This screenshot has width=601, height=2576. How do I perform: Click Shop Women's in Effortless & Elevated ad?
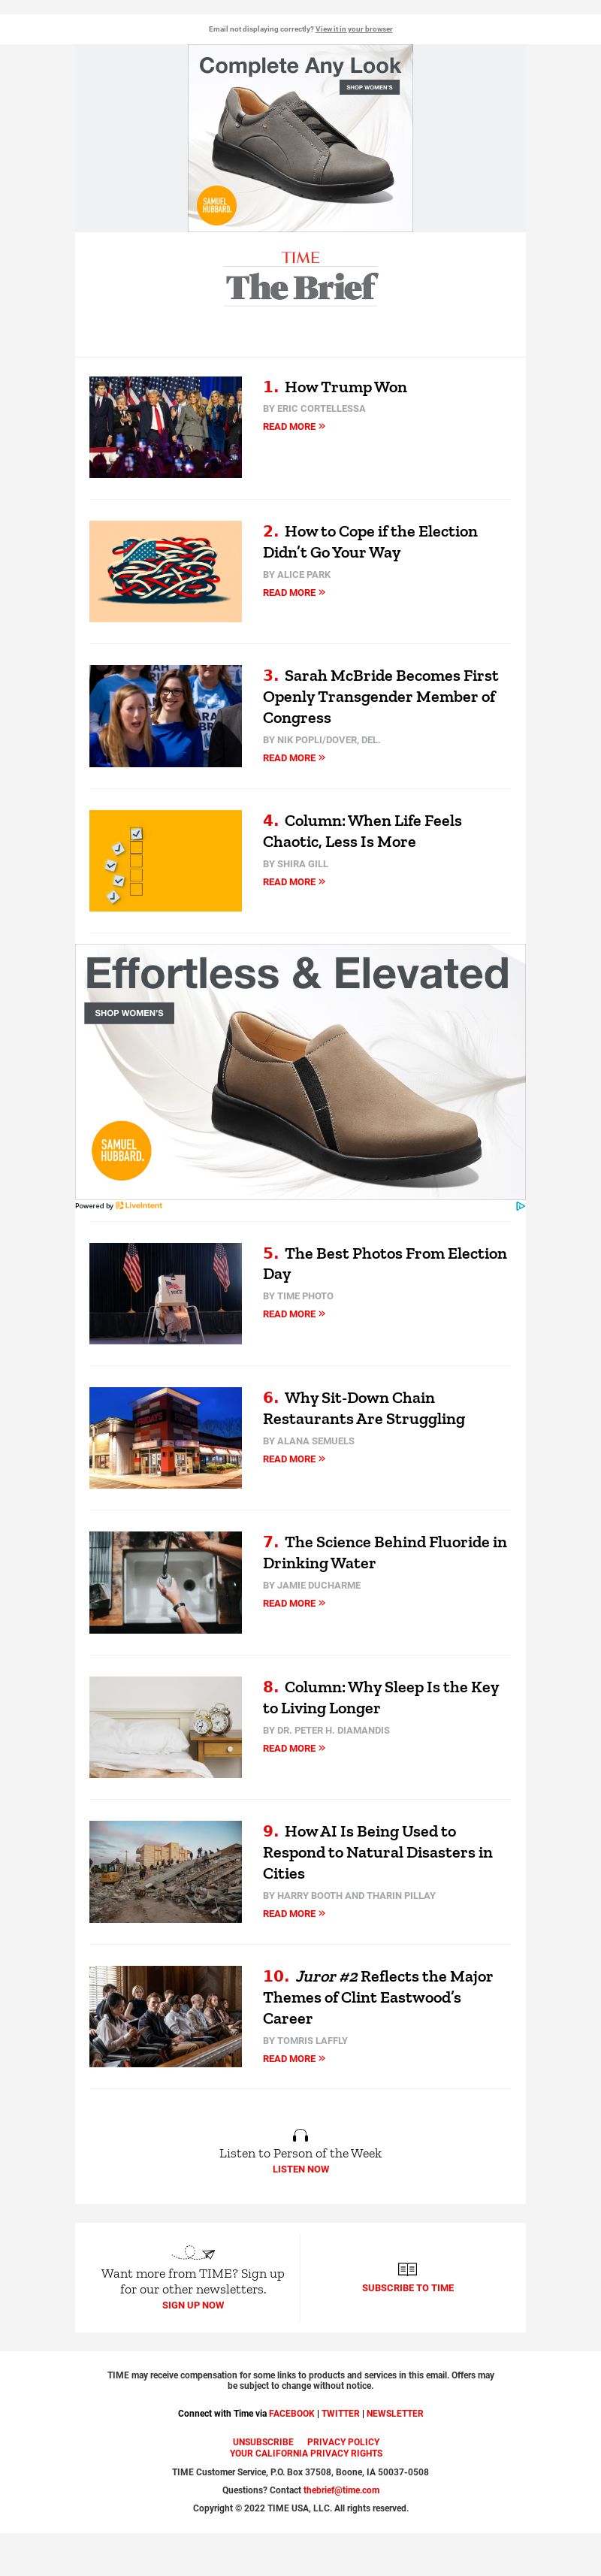(129, 1013)
